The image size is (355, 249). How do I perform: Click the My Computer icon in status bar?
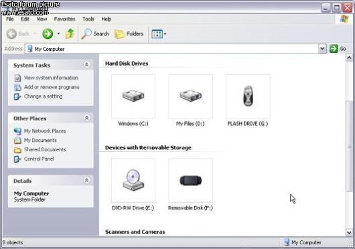point(287,242)
